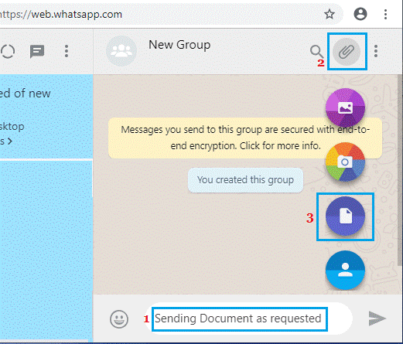Click the send message arrow
This screenshot has width=403, height=344.
[377, 318]
